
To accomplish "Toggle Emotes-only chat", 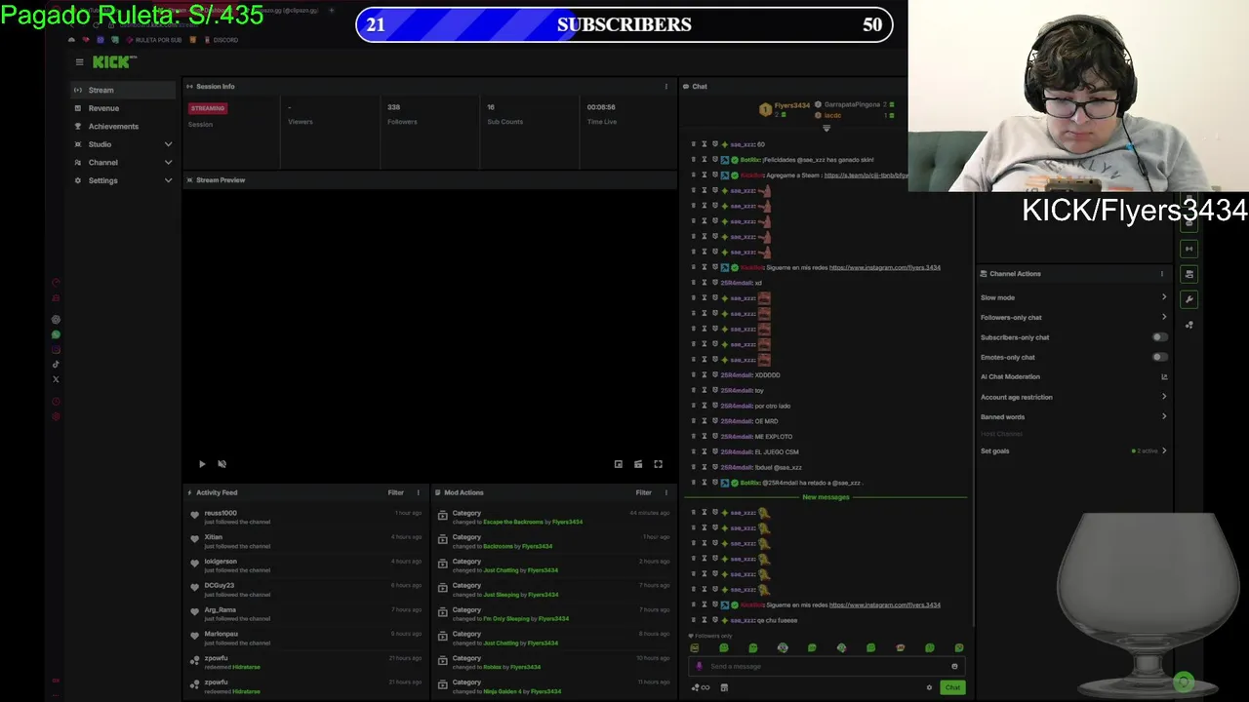I will tap(1159, 357).
